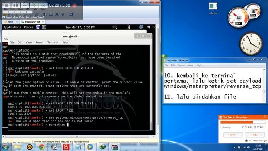This screenshot has width=268, height=151.
Task: Open AIMP player from taskbar
Action: (x=30, y=147)
